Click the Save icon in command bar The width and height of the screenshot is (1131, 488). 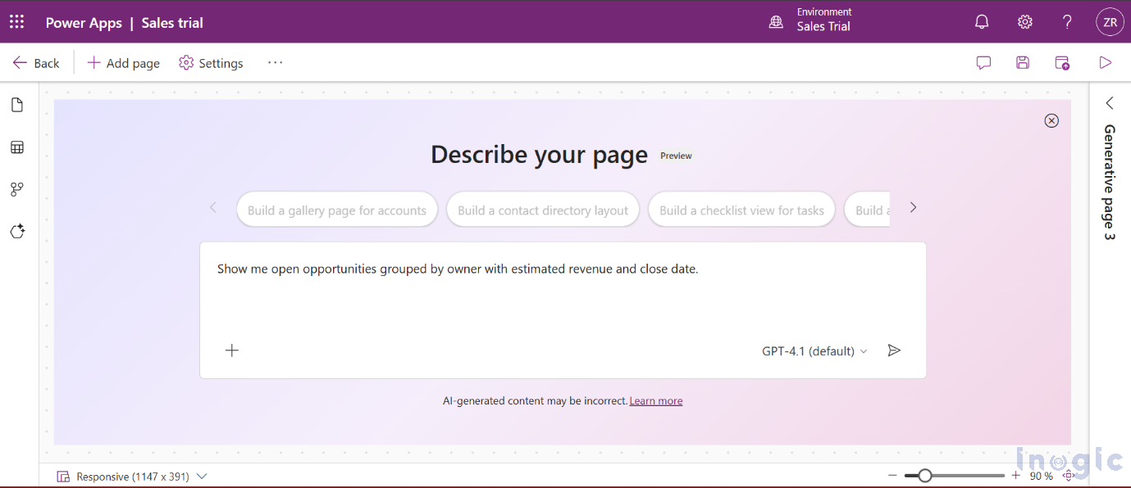pyautogui.click(x=1023, y=63)
